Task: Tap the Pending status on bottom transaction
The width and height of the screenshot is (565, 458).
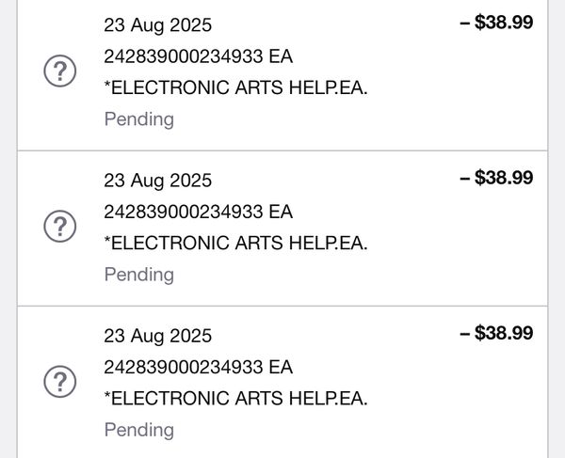Action: click(139, 431)
